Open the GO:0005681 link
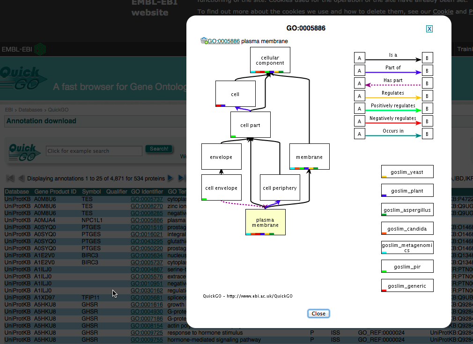473x344 pixels. 147,298
